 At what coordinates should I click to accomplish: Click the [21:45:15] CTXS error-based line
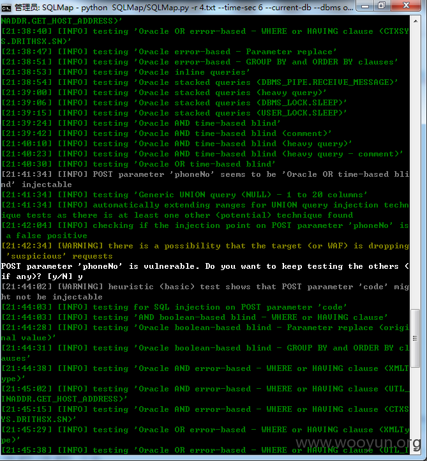point(205,414)
